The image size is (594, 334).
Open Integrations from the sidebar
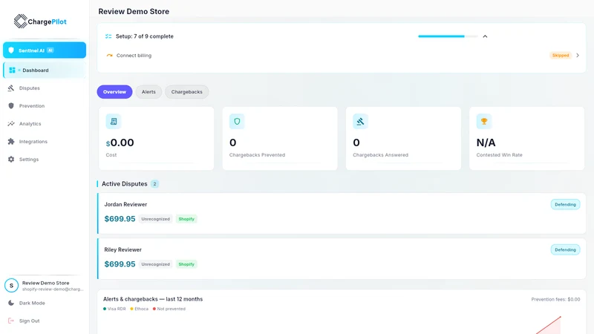(x=45, y=141)
